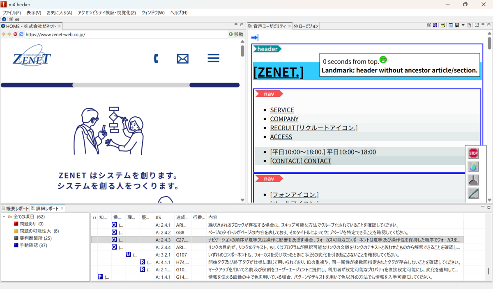The height and width of the screenshot is (289, 493).
Task: Click the first visualize icon in voice panel toolbar
Action: pos(429,25)
